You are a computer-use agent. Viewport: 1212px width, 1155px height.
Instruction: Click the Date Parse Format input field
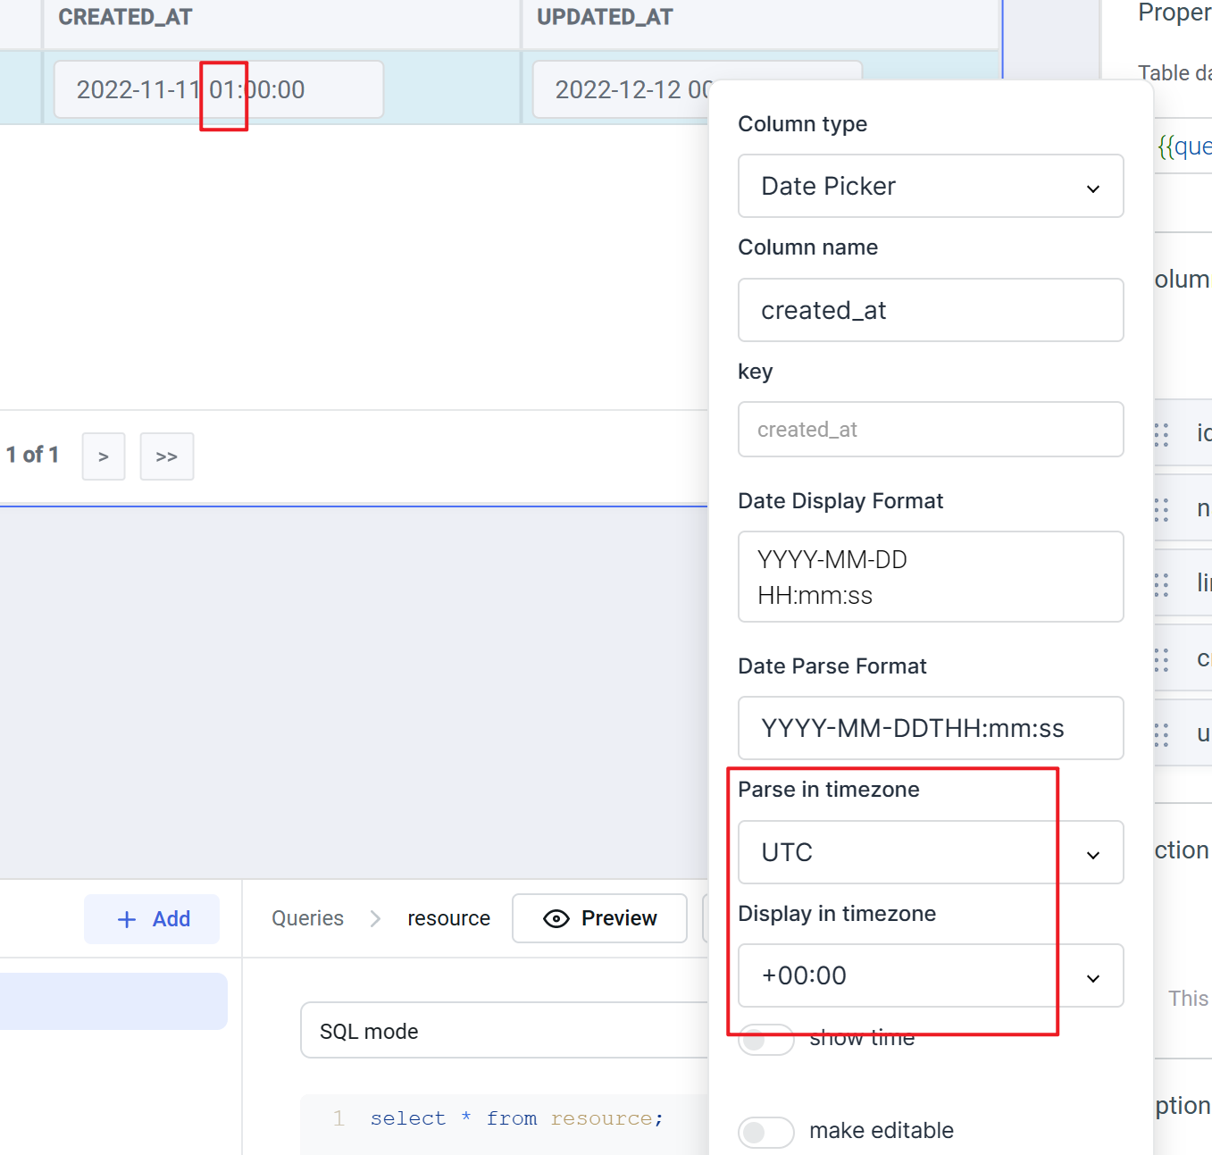(x=930, y=728)
